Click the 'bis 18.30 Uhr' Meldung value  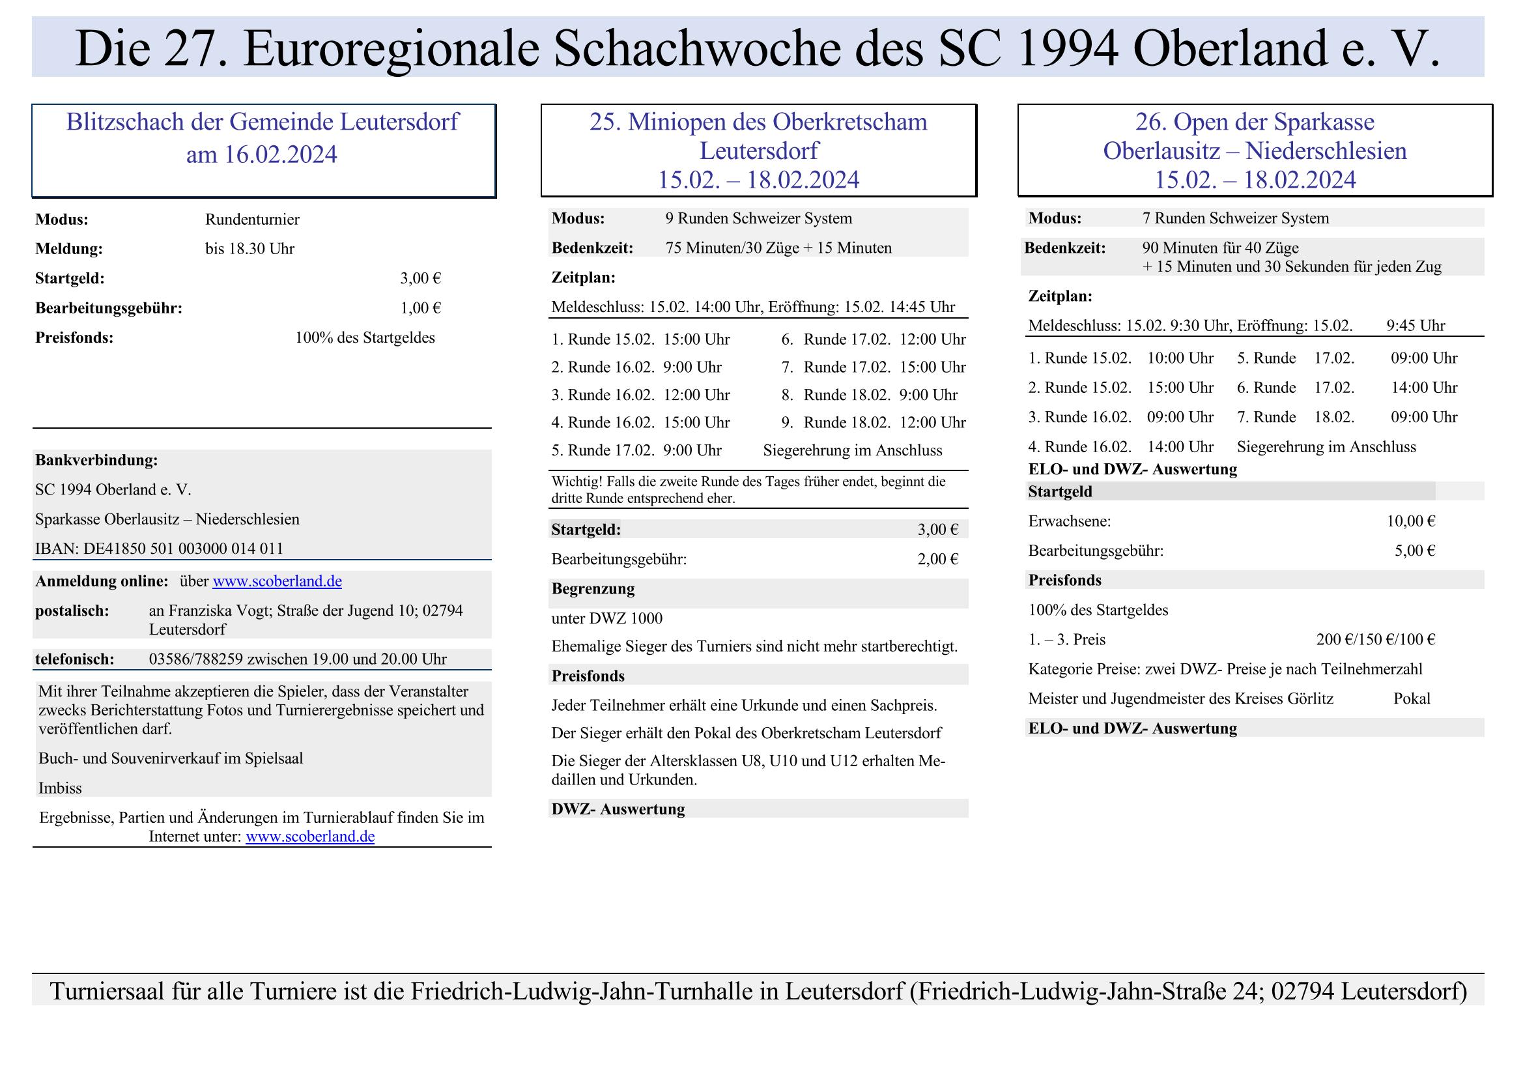249,249
